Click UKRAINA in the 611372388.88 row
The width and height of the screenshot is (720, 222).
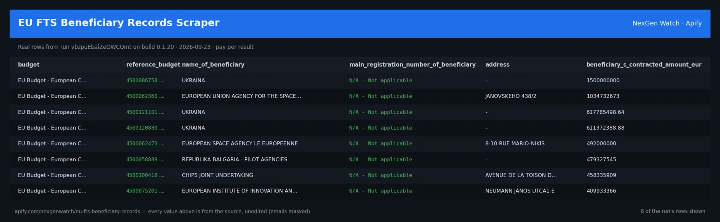click(193, 128)
